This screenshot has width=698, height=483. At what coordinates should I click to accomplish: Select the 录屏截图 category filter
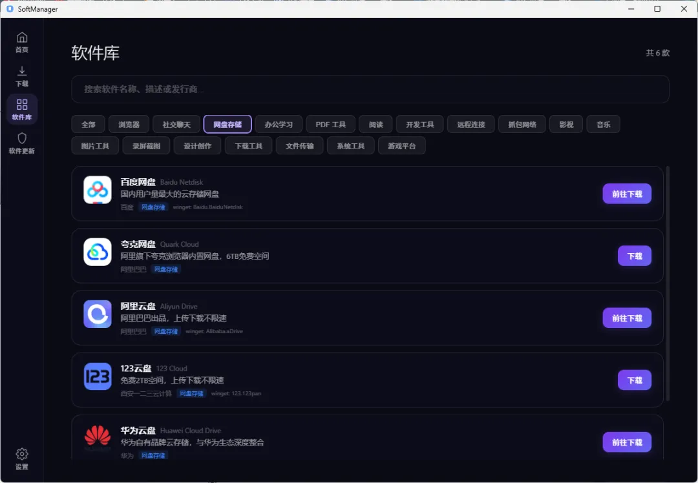click(146, 146)
